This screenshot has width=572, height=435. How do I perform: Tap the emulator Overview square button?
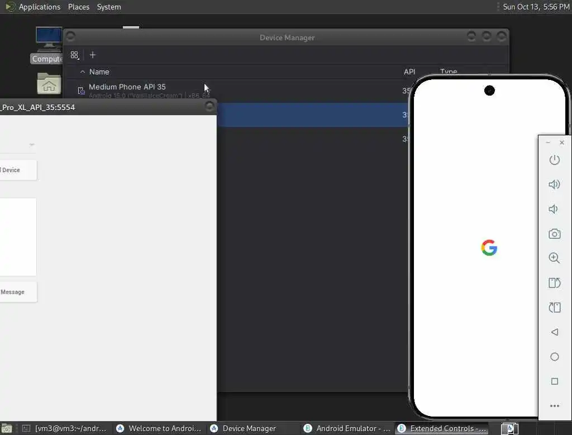point(555,381)
